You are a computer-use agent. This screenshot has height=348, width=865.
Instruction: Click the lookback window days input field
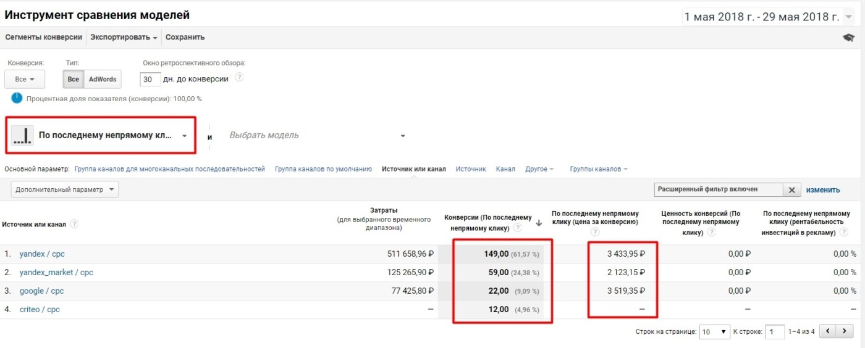click(x=151, y=79)
